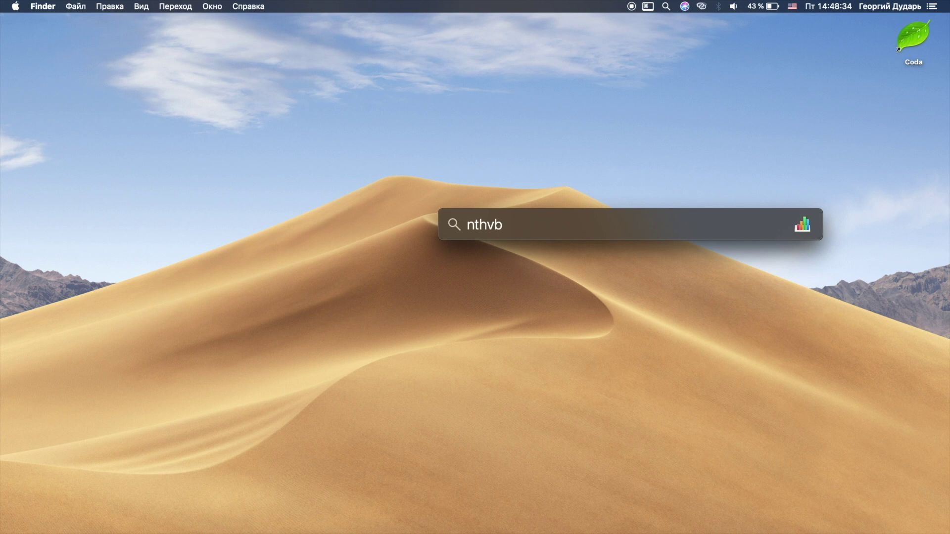Open the Apple menu
This screenshot has width=950, height=534.
(15, 6)
